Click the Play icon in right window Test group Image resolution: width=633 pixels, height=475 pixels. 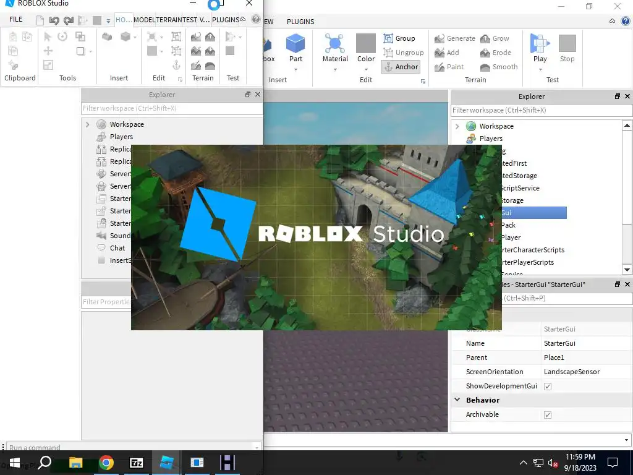(540, 44)
